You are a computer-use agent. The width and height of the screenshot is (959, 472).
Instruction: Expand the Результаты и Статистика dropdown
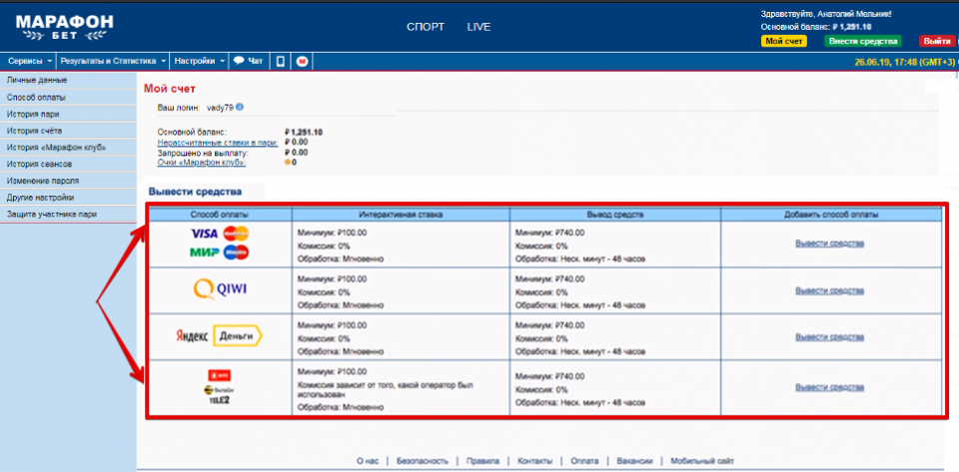tap(113, 61)
